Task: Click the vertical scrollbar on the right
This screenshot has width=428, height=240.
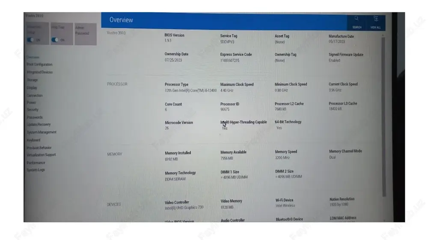Action: (383, 117)
